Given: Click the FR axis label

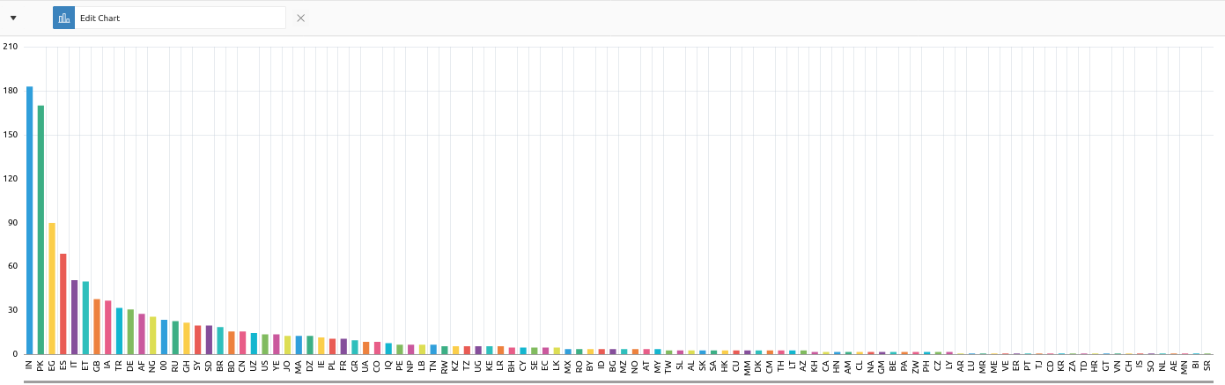Looking at the screenshot, I should point(343,364).
